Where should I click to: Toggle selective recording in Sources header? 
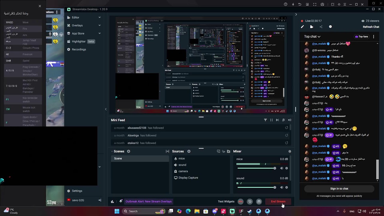click(x=223, y=151)
